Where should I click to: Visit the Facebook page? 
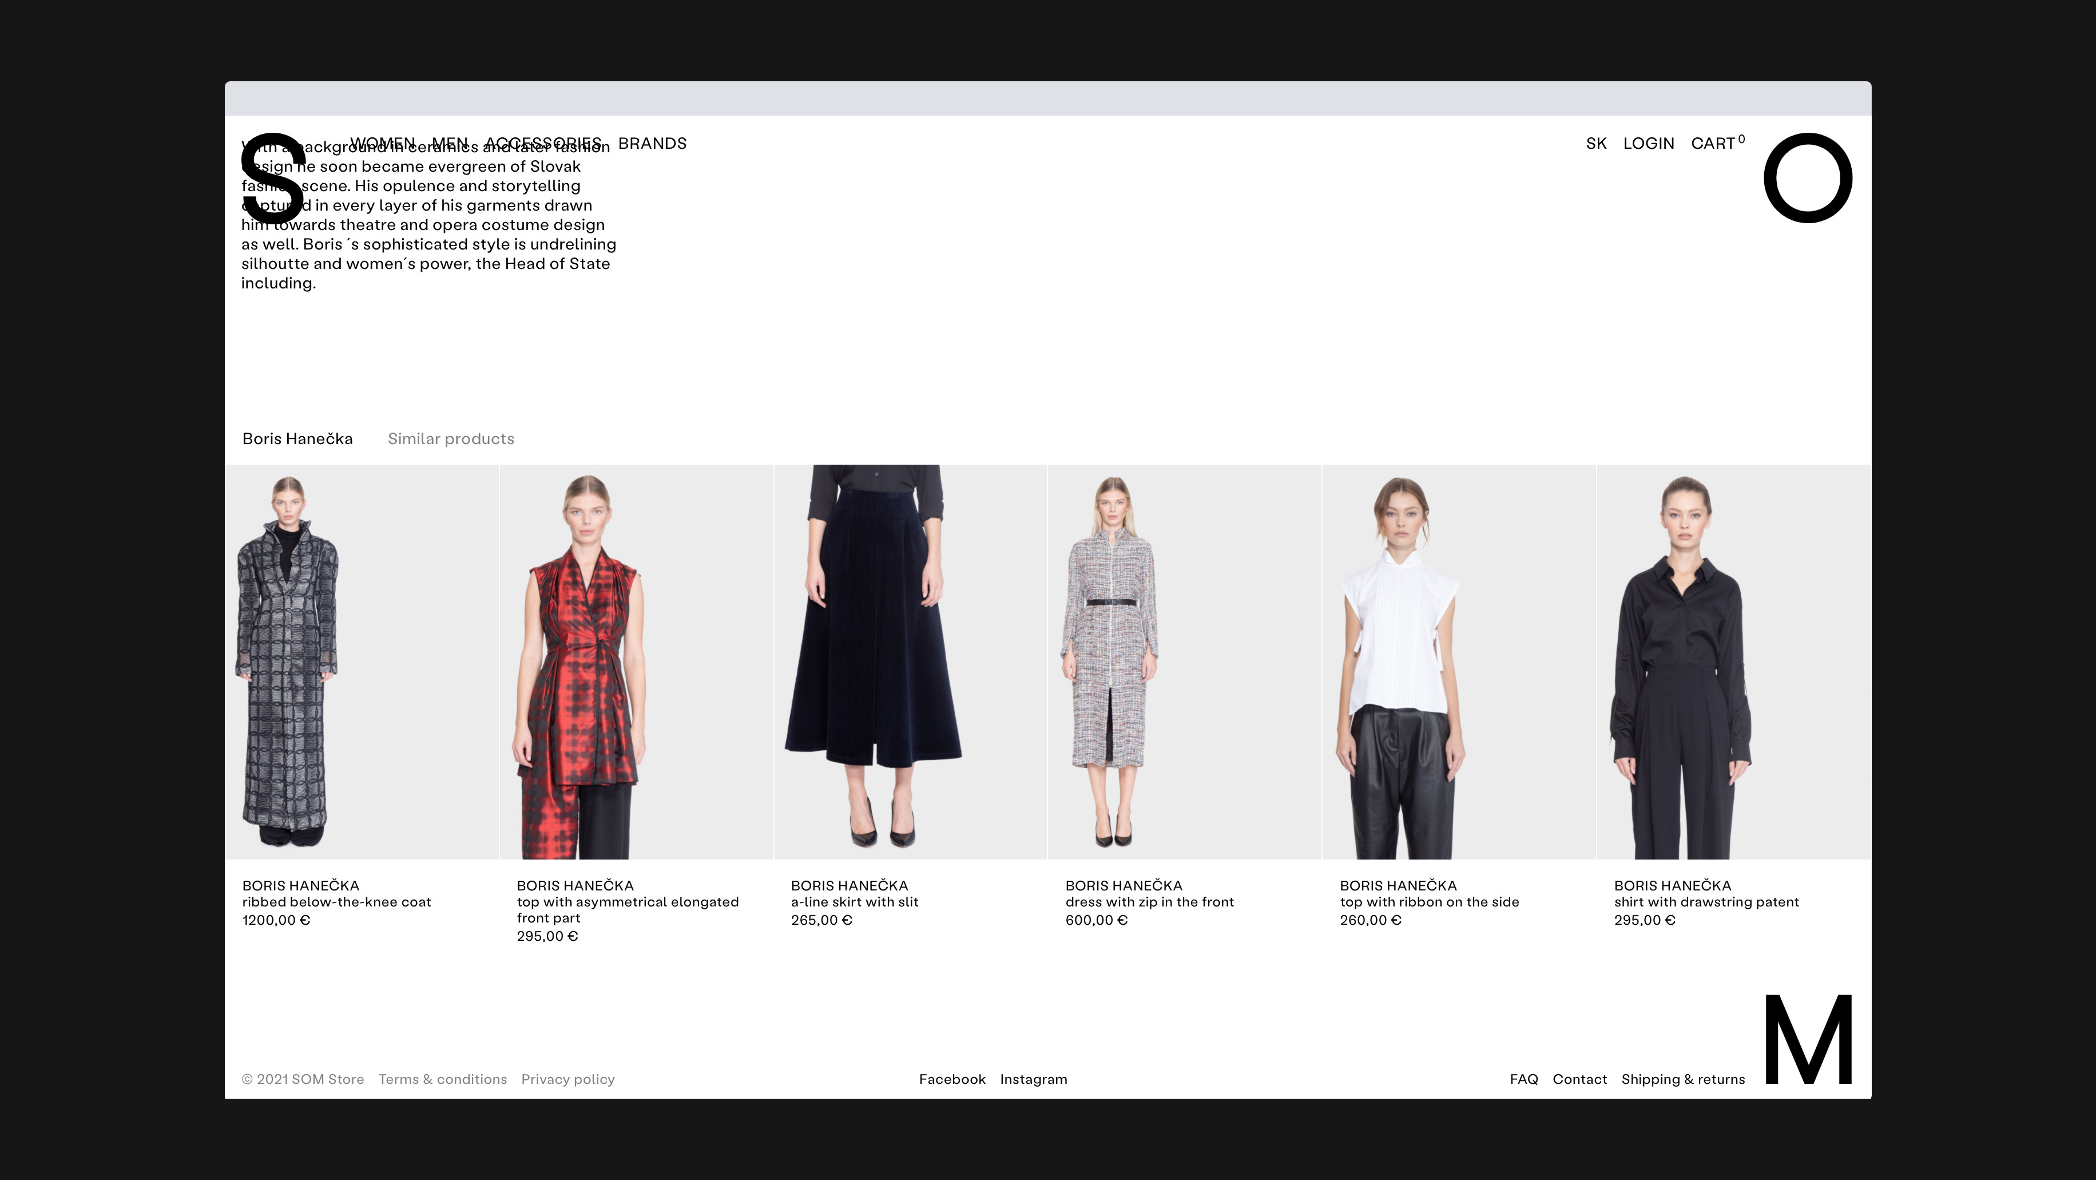(x=952, y=1079)
